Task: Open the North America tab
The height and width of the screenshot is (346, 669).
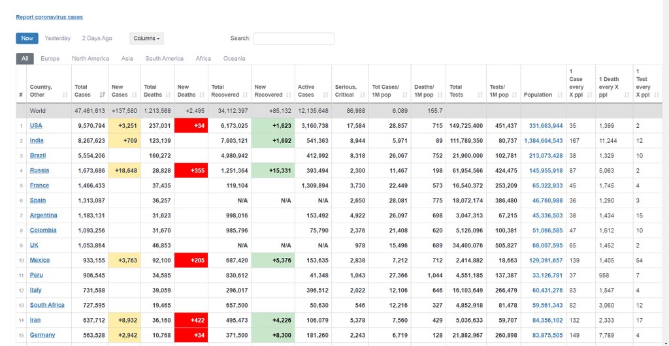Action: tap(90, 58)
